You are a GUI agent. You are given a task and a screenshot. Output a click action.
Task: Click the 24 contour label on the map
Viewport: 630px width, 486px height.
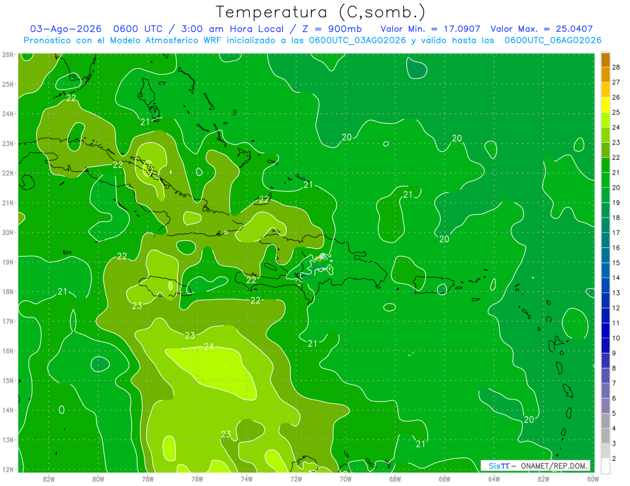tap(209, 347)
